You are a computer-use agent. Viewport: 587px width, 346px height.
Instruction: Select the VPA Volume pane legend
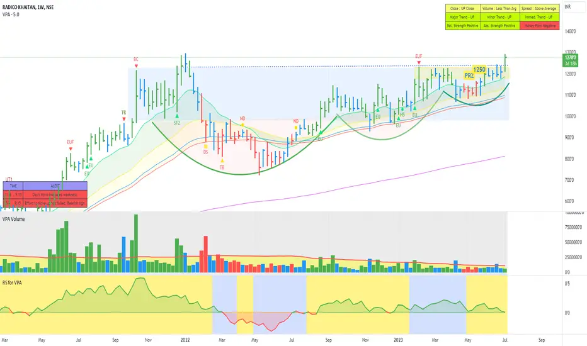[x=14, y=219]
